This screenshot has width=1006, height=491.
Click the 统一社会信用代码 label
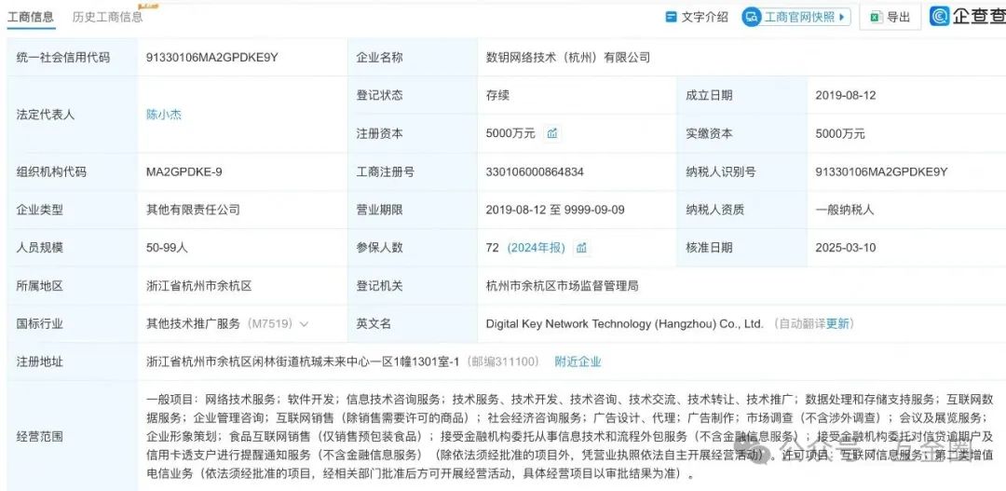[63, 57]
